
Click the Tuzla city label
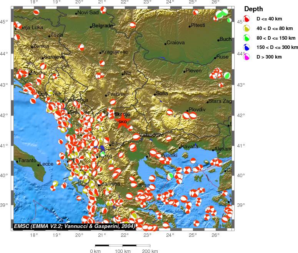click(57, 35)
